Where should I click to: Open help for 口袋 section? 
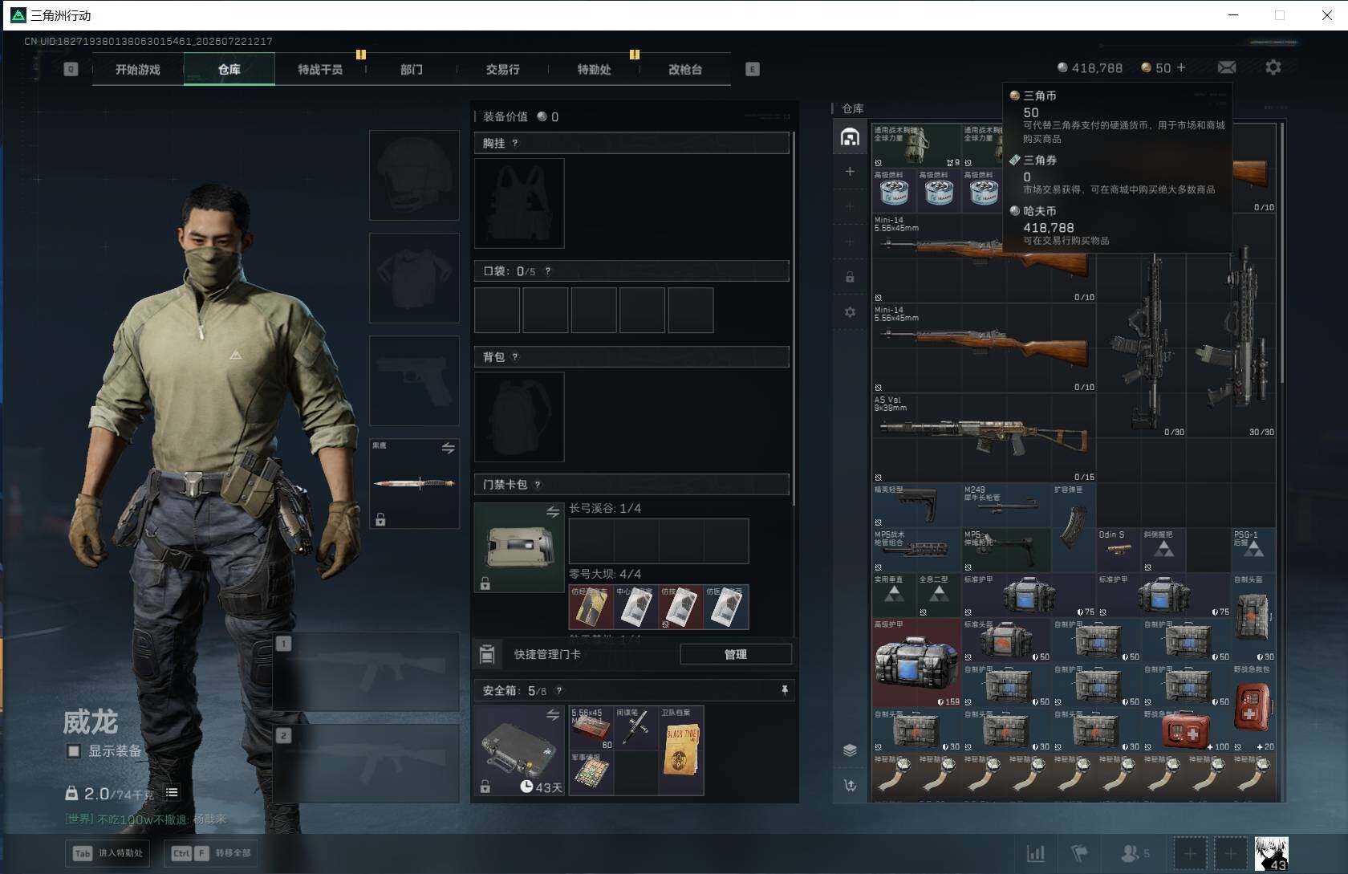[548, 271]
